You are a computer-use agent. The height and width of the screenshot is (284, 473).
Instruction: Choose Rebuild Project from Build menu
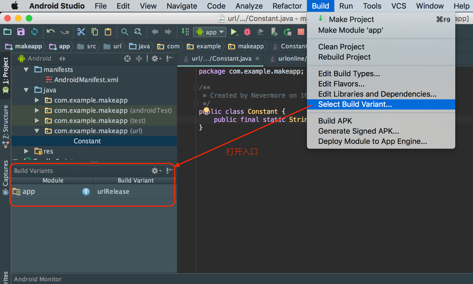(x=381, y=57)
